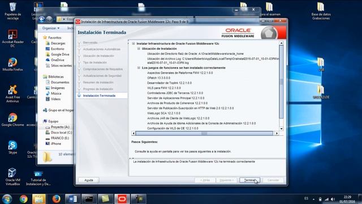This screenshot has height=204, width=362.
Task: Click 'Archivos de Producto de Coherence' row
Action: click(x=177, y=103)
